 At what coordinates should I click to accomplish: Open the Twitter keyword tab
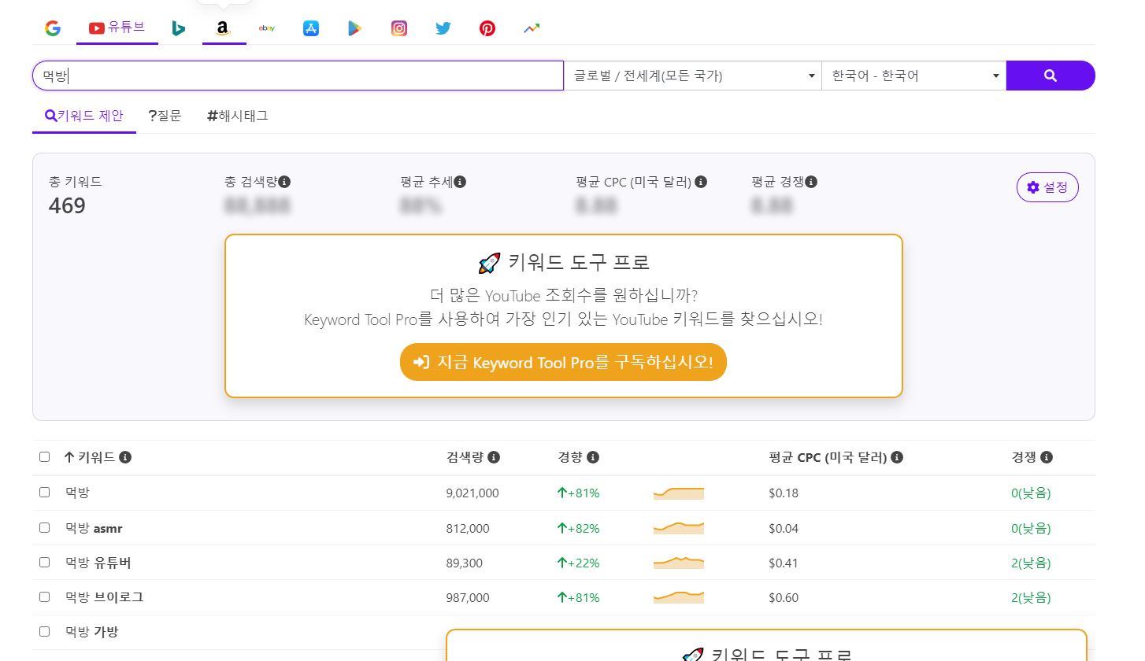[443, 29]
